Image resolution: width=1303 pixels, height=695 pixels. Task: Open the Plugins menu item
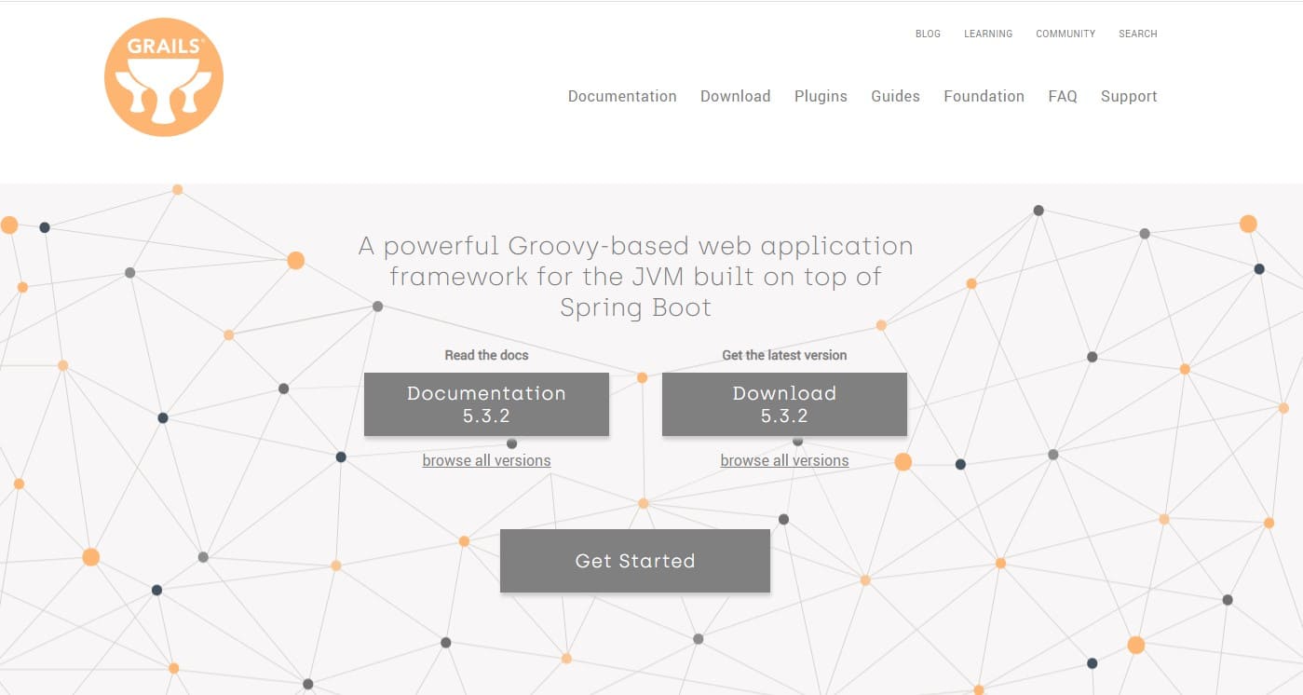tap(821, 96)
